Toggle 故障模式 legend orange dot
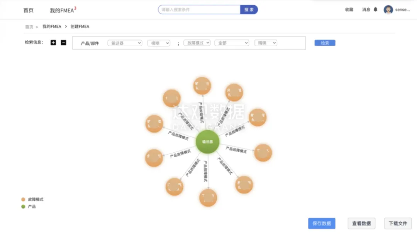 pos(23,199)
